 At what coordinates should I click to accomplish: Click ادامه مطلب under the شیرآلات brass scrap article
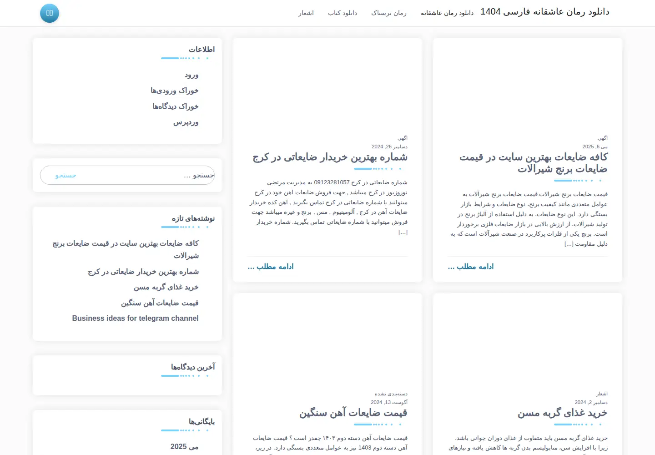(x=471, y=267)
